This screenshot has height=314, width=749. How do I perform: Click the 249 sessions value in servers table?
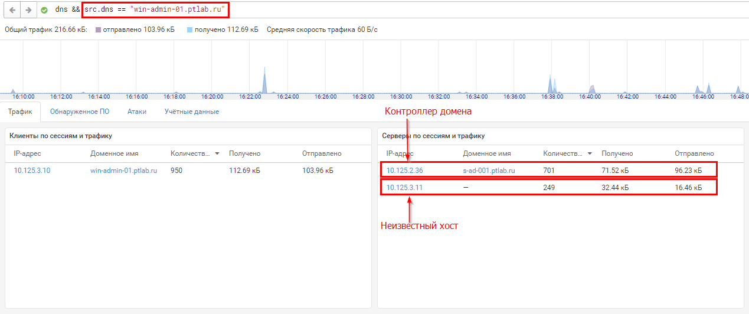point(549,188)
